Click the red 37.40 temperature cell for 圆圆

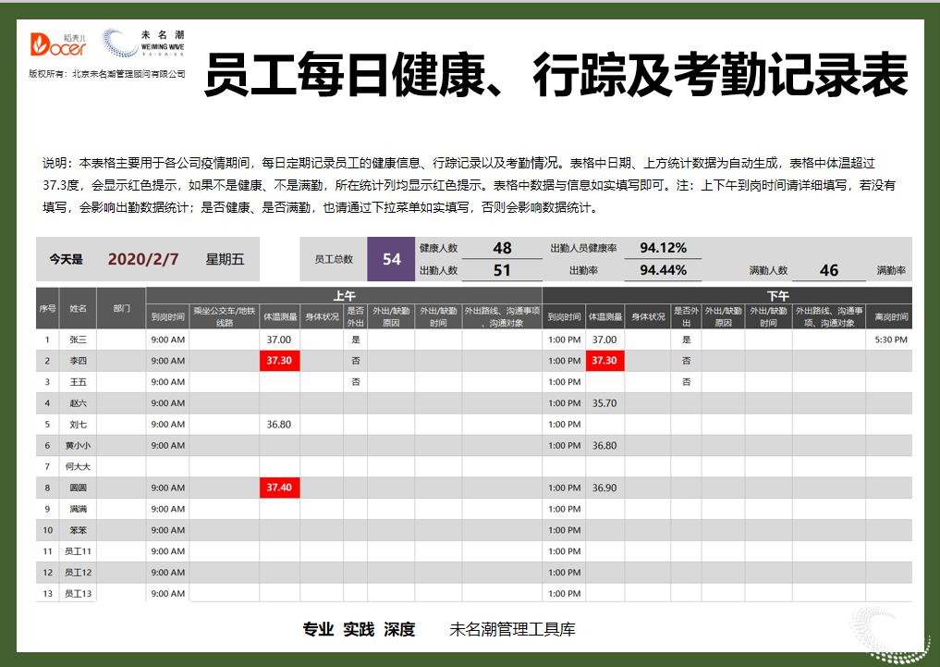click(280, 488)
